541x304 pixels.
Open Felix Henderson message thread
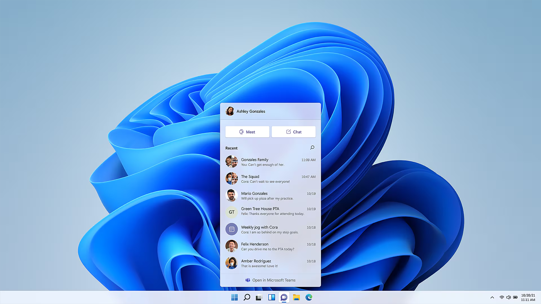pos(270,246)
